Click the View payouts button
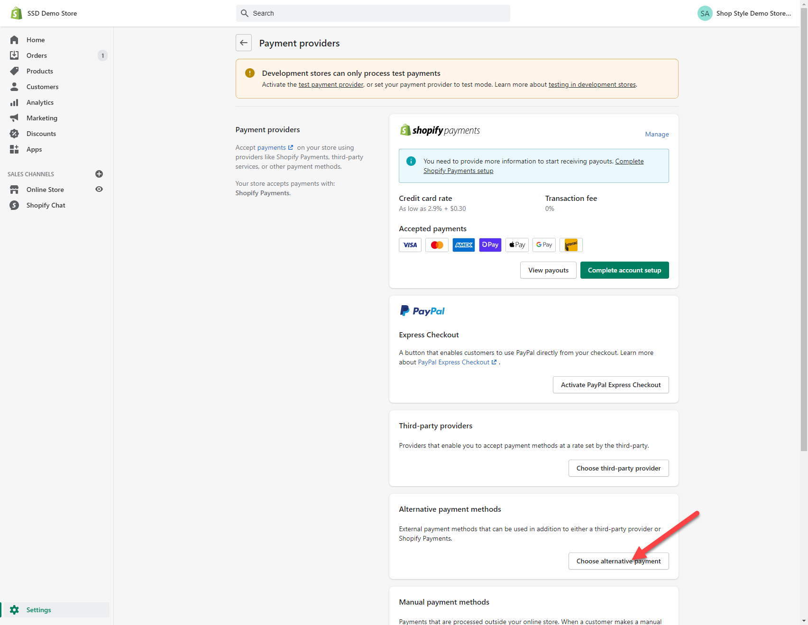Viewport: 808px width, 625px height. point(548,270)
